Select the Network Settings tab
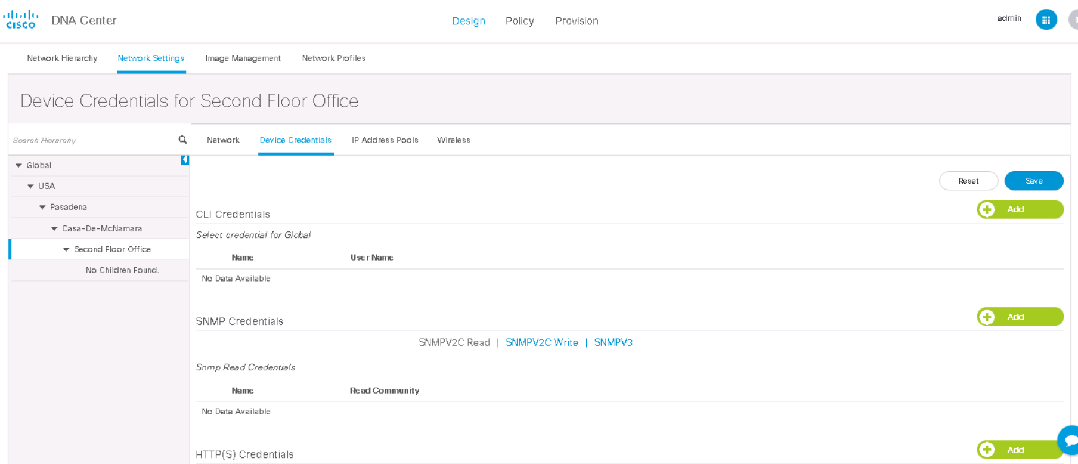Screen dimensions: 1078x464 click(151, 58)
